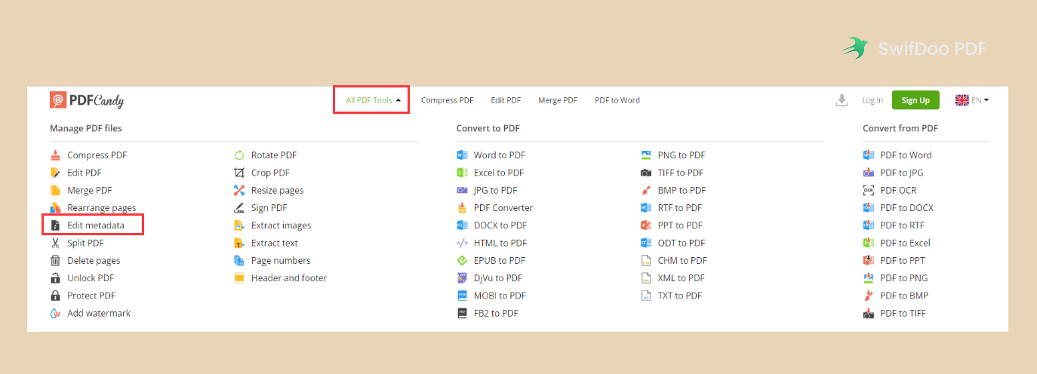Open PDF to Word under Convert from PDF

906,155
